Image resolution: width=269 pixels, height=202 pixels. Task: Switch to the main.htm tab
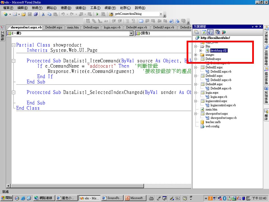(73, 27)
